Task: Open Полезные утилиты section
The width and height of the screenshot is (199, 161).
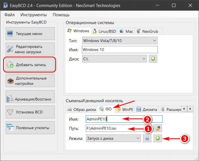Action: [x=30, y=128]
